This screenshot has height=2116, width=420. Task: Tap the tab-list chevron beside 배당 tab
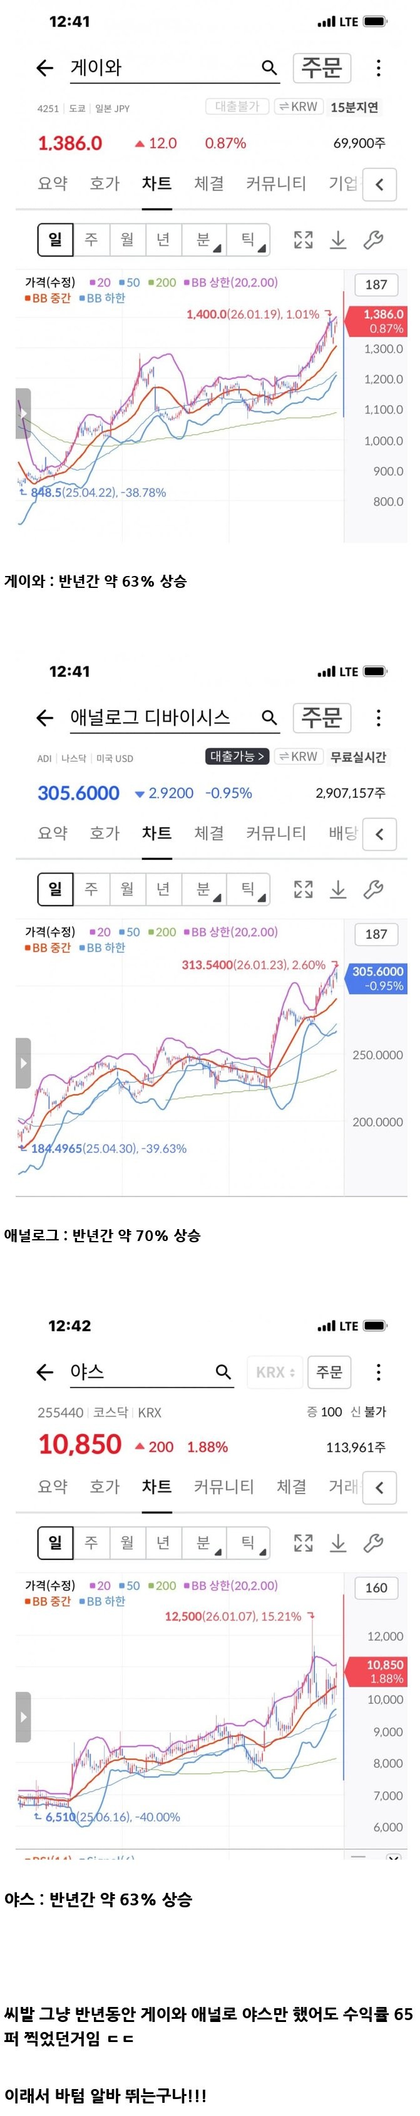click(x=379, y=834)
